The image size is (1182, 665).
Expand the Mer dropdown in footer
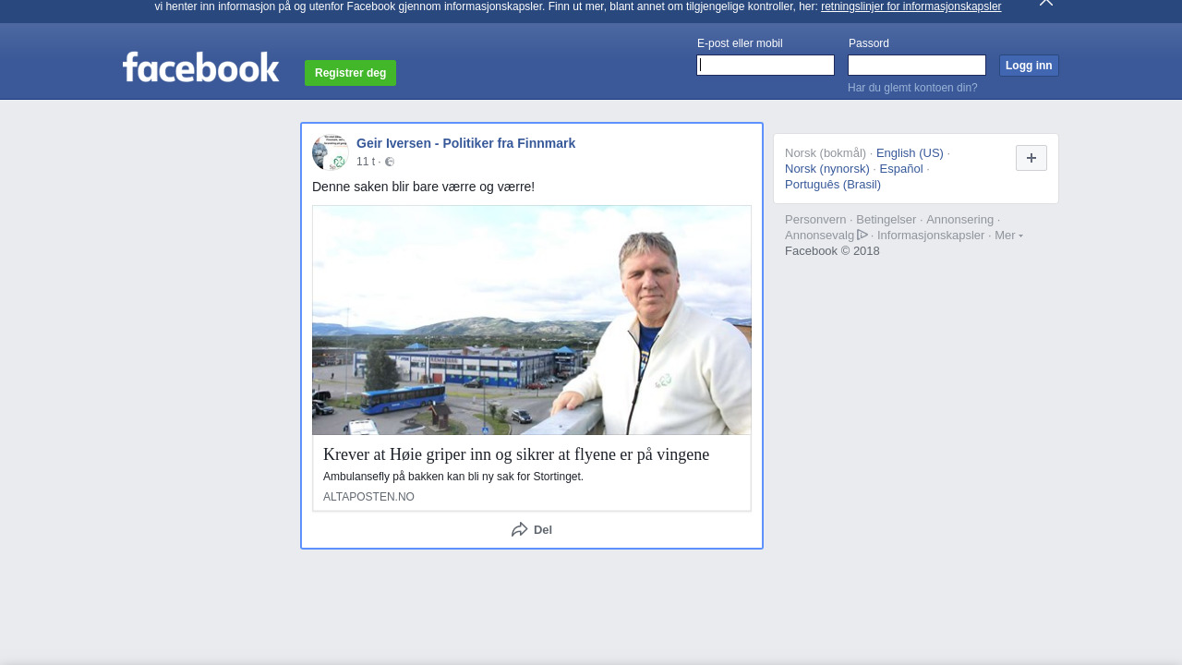(1007, 236)
